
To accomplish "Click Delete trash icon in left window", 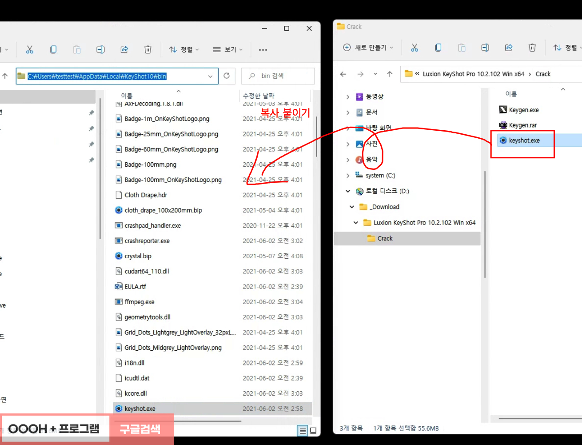I will pos(148,50).
